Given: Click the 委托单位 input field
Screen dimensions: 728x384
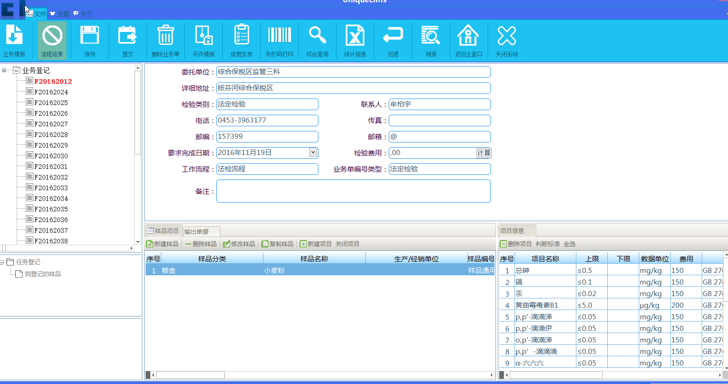Looking at the screenshot, I should 353,72.
